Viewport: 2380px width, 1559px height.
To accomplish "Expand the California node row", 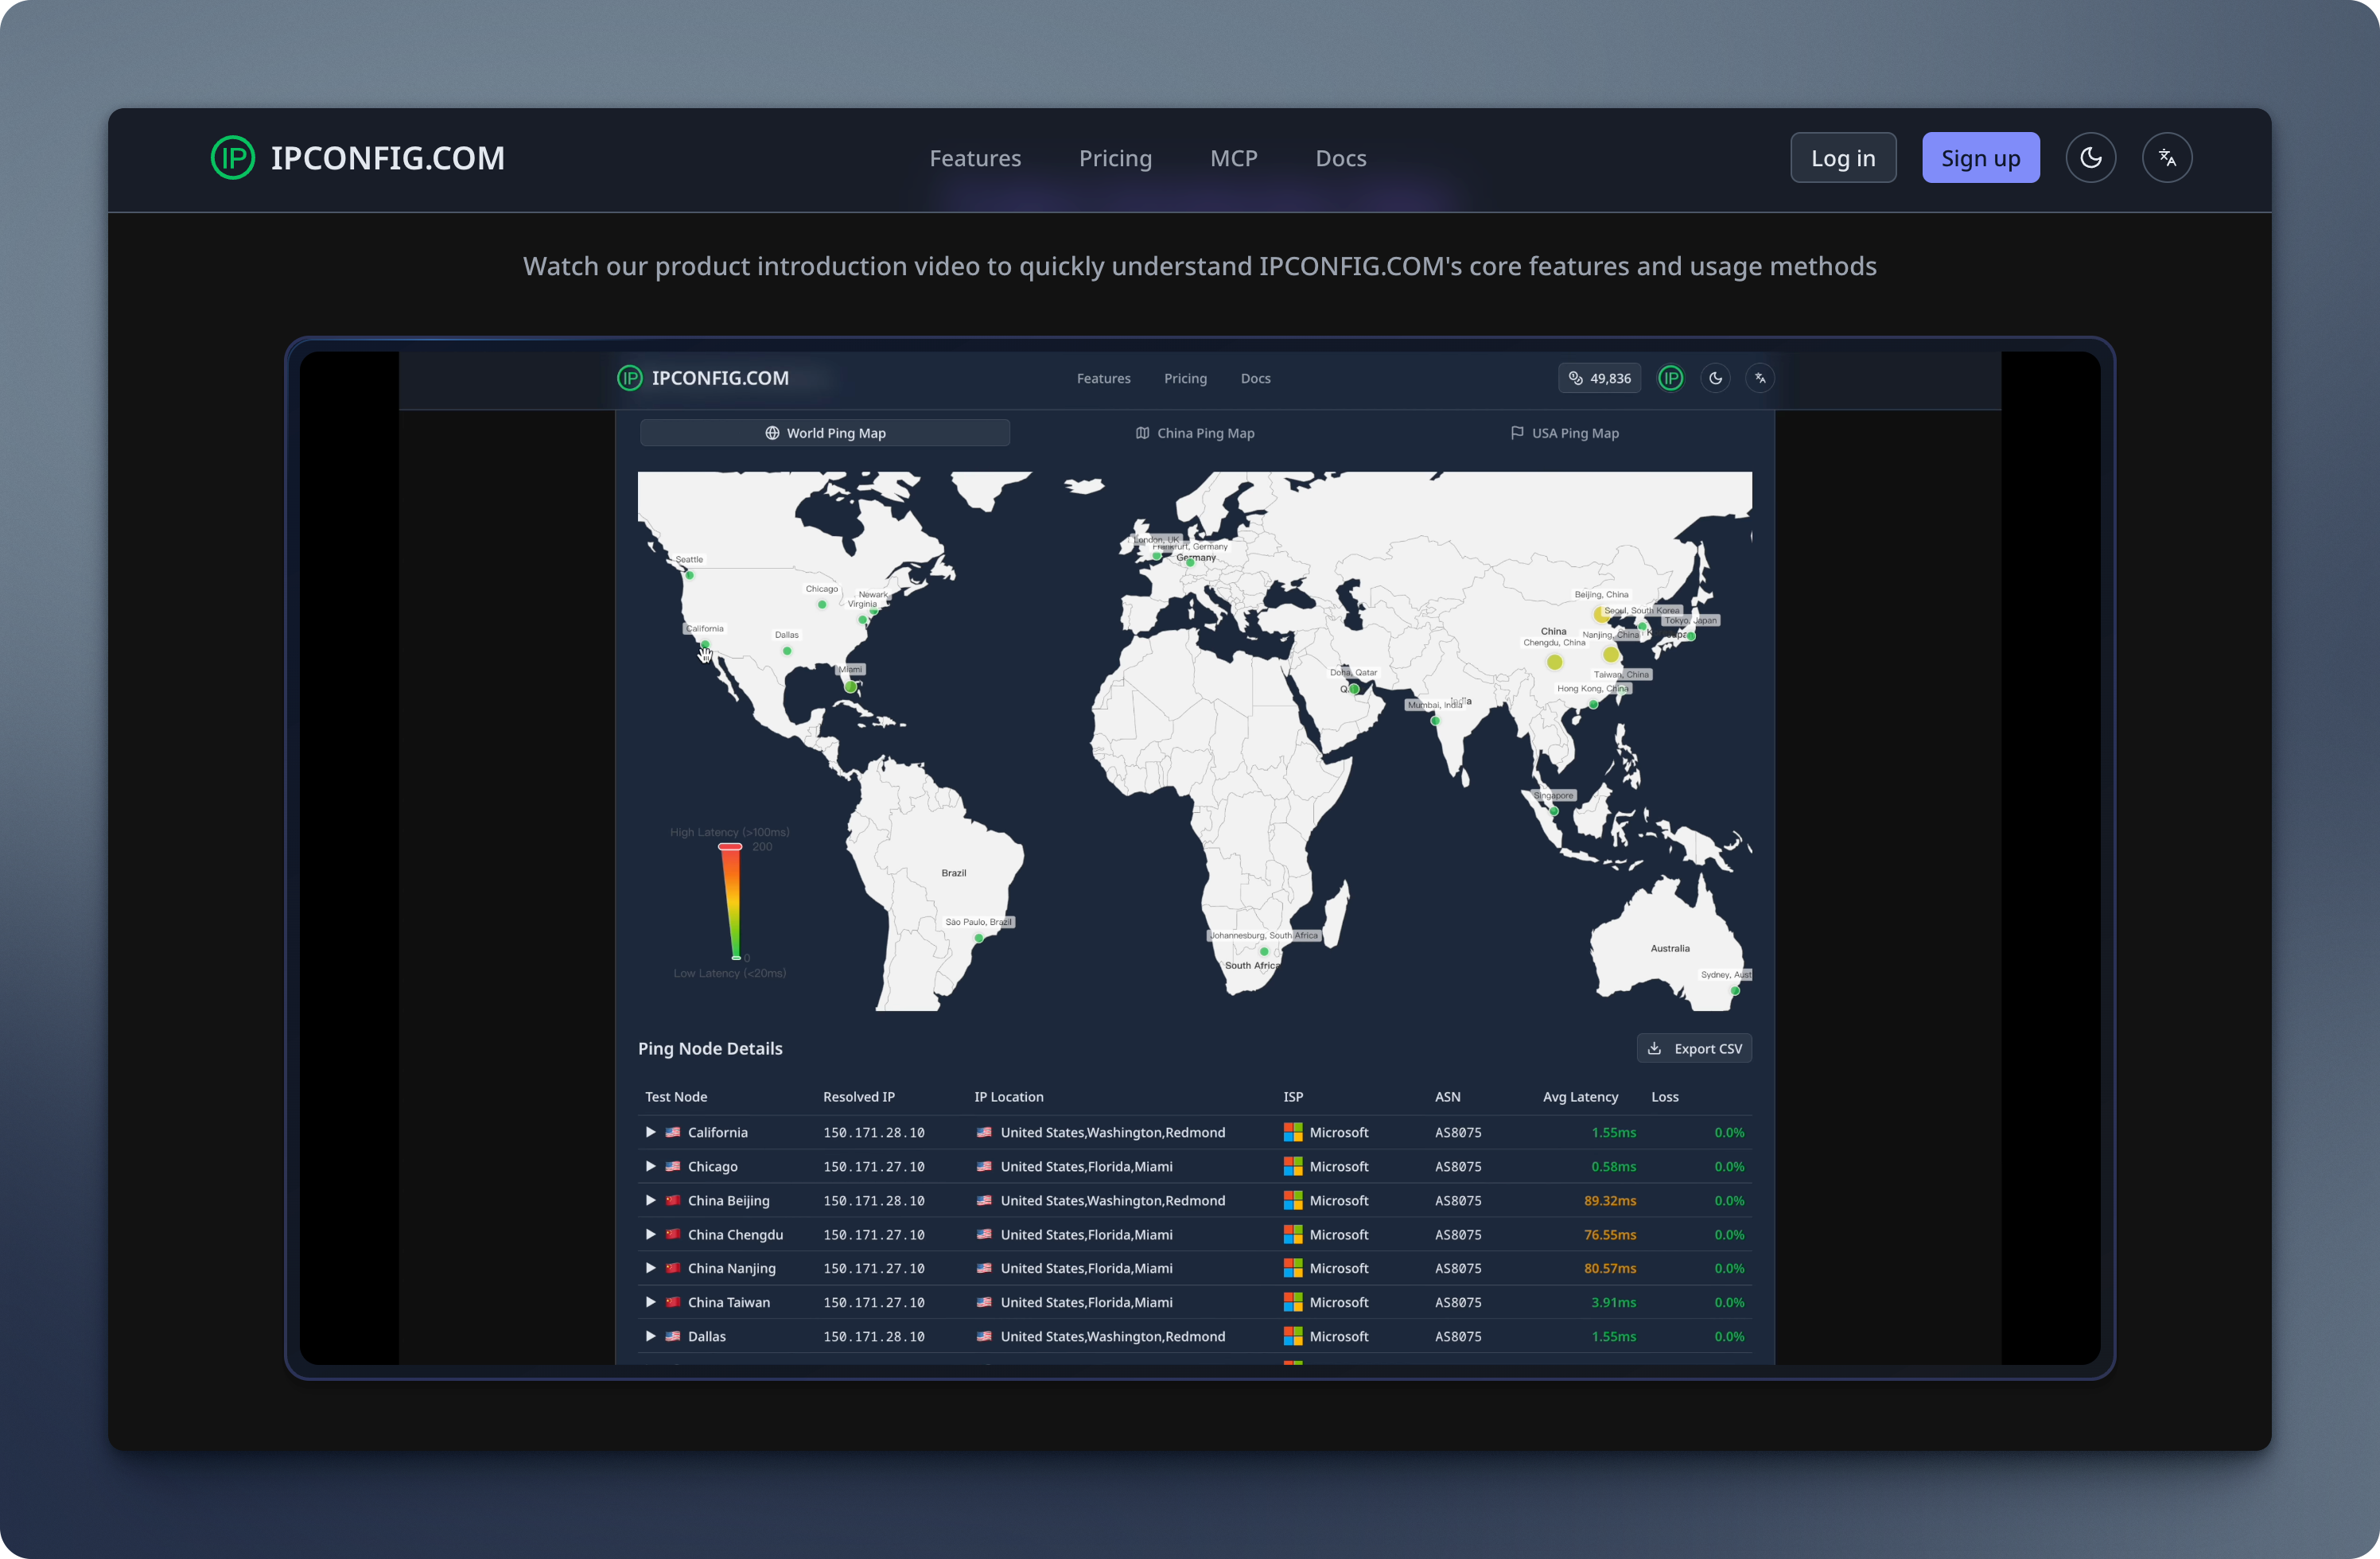I will 650,1132.
